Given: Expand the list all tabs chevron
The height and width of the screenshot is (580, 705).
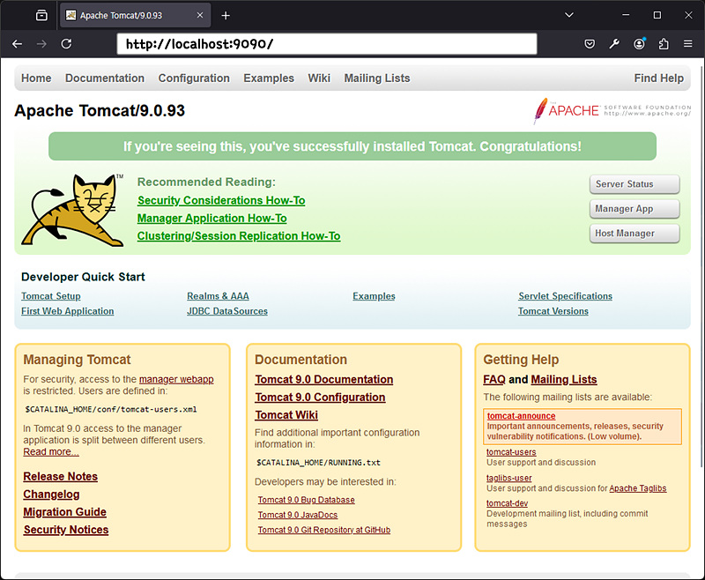Looking at the screenshot, I should (568, 15).
